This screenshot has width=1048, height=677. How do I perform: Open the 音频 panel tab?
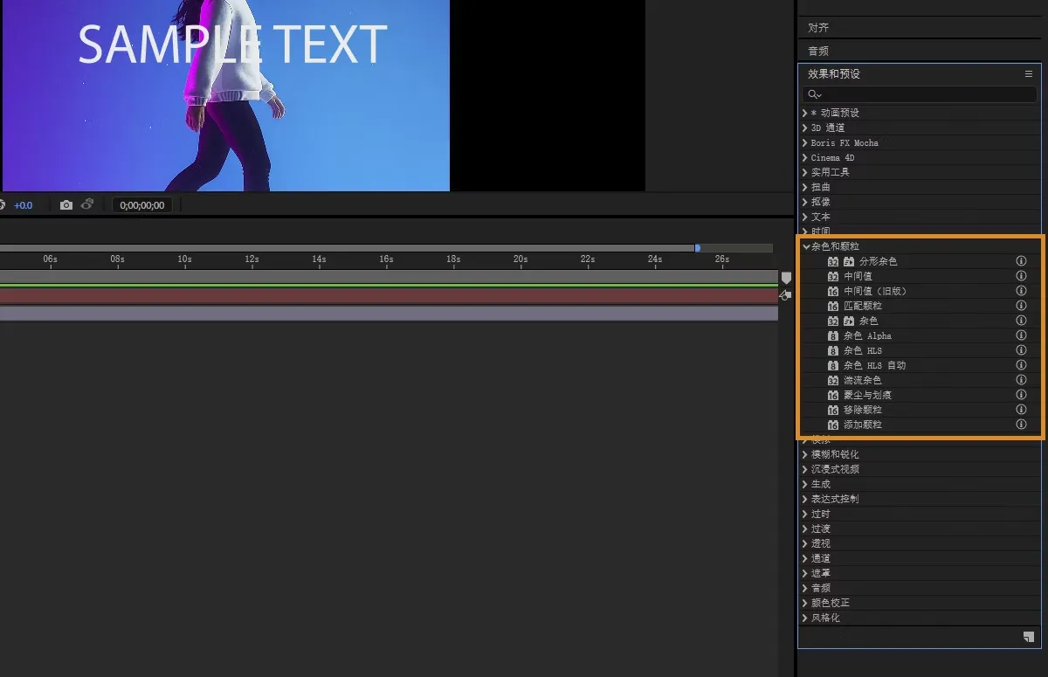(818, 52)
